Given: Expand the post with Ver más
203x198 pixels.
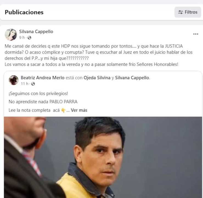Looking at the screenshot, I should click(79, 110).
